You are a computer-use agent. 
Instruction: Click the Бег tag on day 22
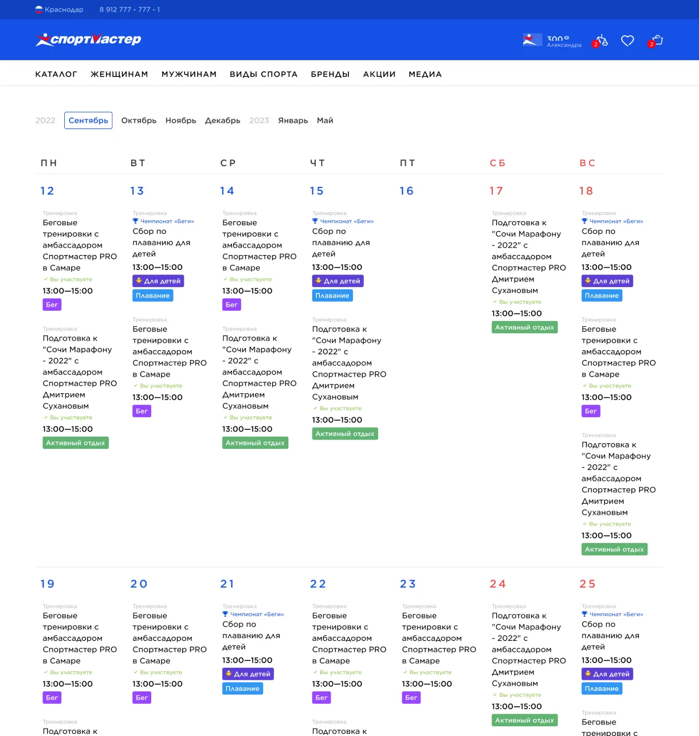321,698
